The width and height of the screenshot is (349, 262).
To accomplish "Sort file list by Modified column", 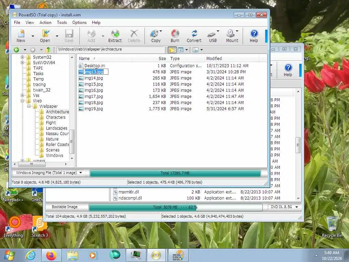I will pyautogui.click(x=232, y=59).
